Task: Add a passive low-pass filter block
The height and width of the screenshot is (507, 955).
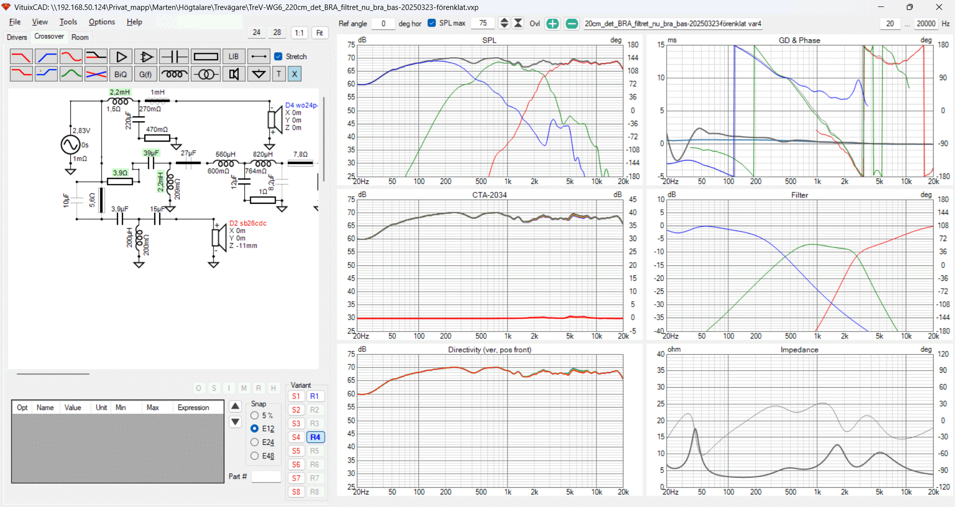Action: coord(21,57)
